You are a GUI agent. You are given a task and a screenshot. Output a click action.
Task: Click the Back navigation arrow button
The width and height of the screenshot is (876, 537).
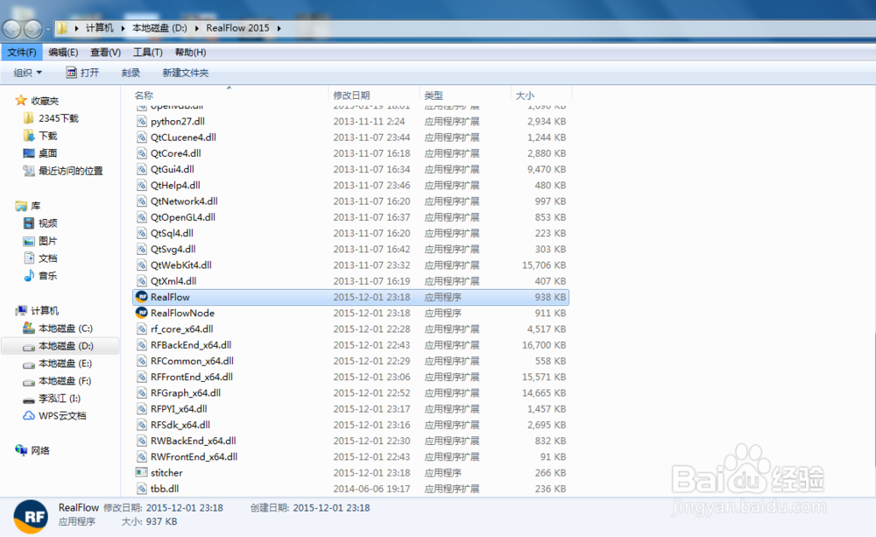(x=11, y=29)
